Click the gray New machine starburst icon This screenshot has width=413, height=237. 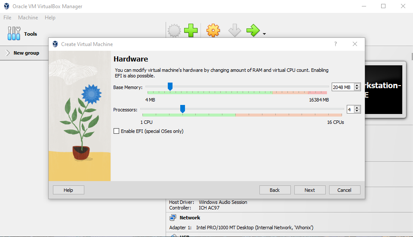coord(174,31)
